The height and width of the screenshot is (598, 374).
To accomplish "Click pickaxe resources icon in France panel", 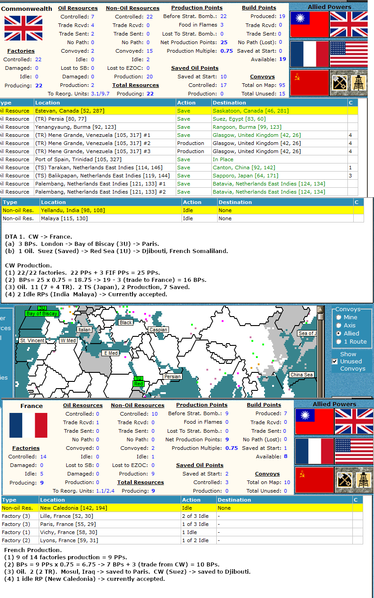I will point(345,480).
